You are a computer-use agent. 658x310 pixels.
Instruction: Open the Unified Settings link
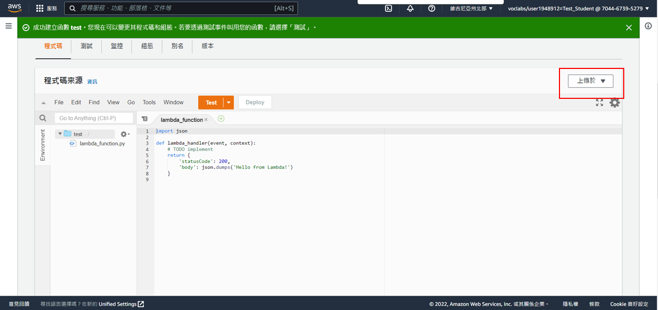(x=121, y=304)
